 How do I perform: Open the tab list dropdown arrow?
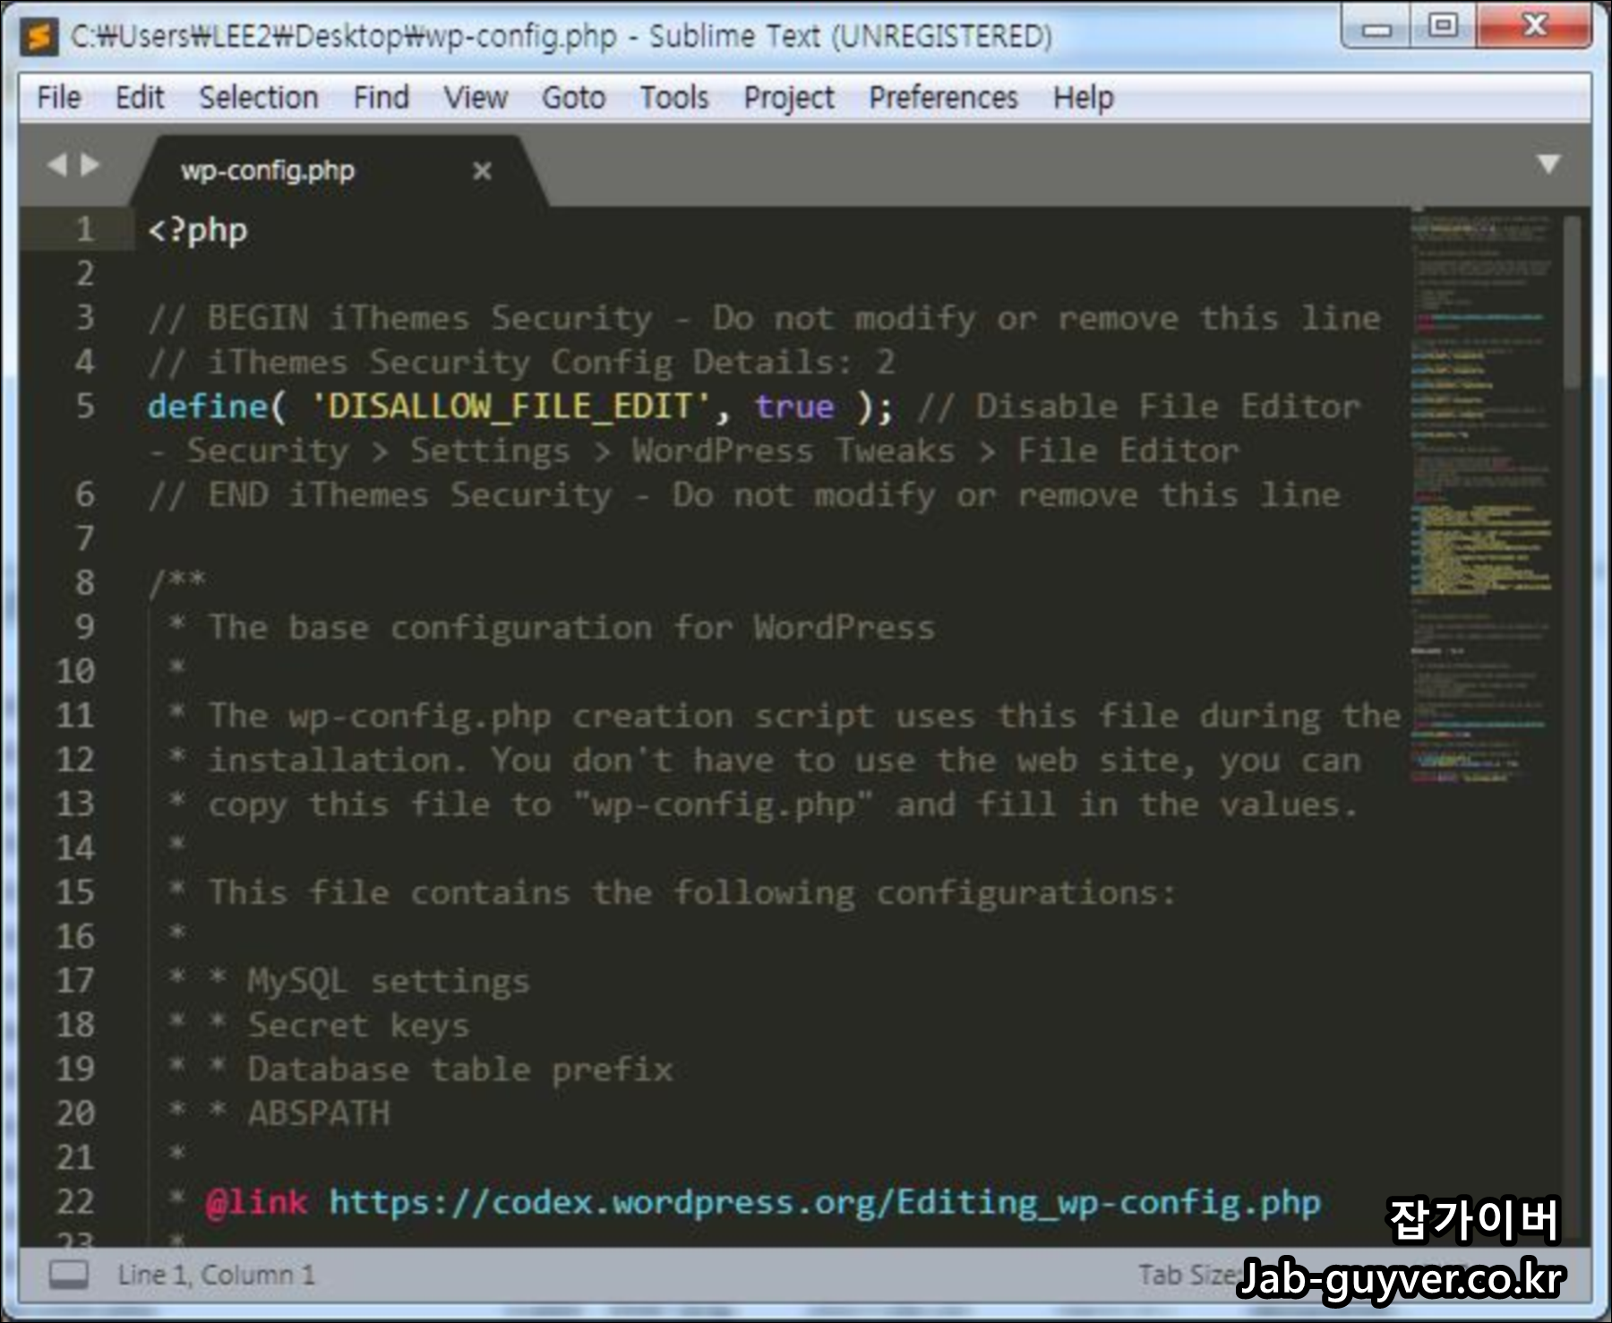pyautogui.click(x=1548, y=164)
